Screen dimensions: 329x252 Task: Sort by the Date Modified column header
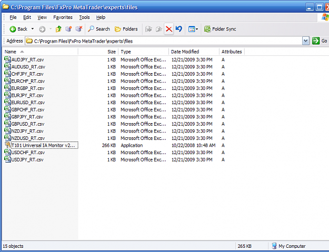click(x=194, y=52)
